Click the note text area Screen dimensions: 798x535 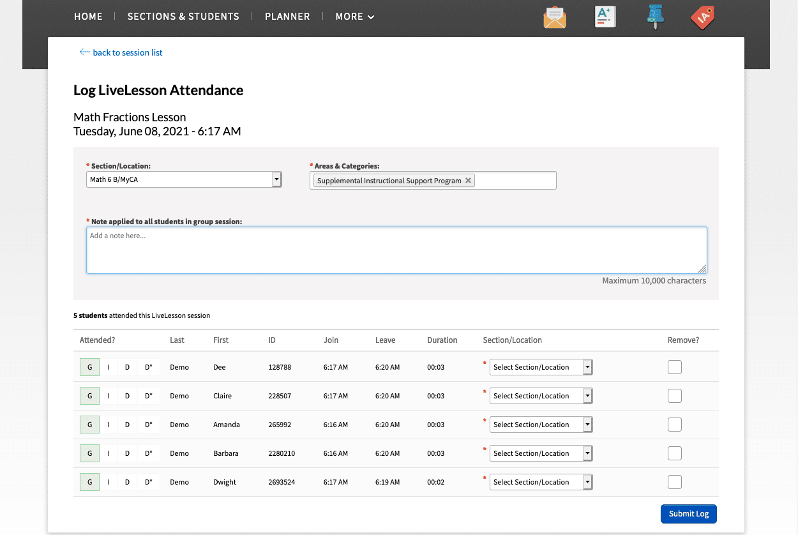[396, 250]
